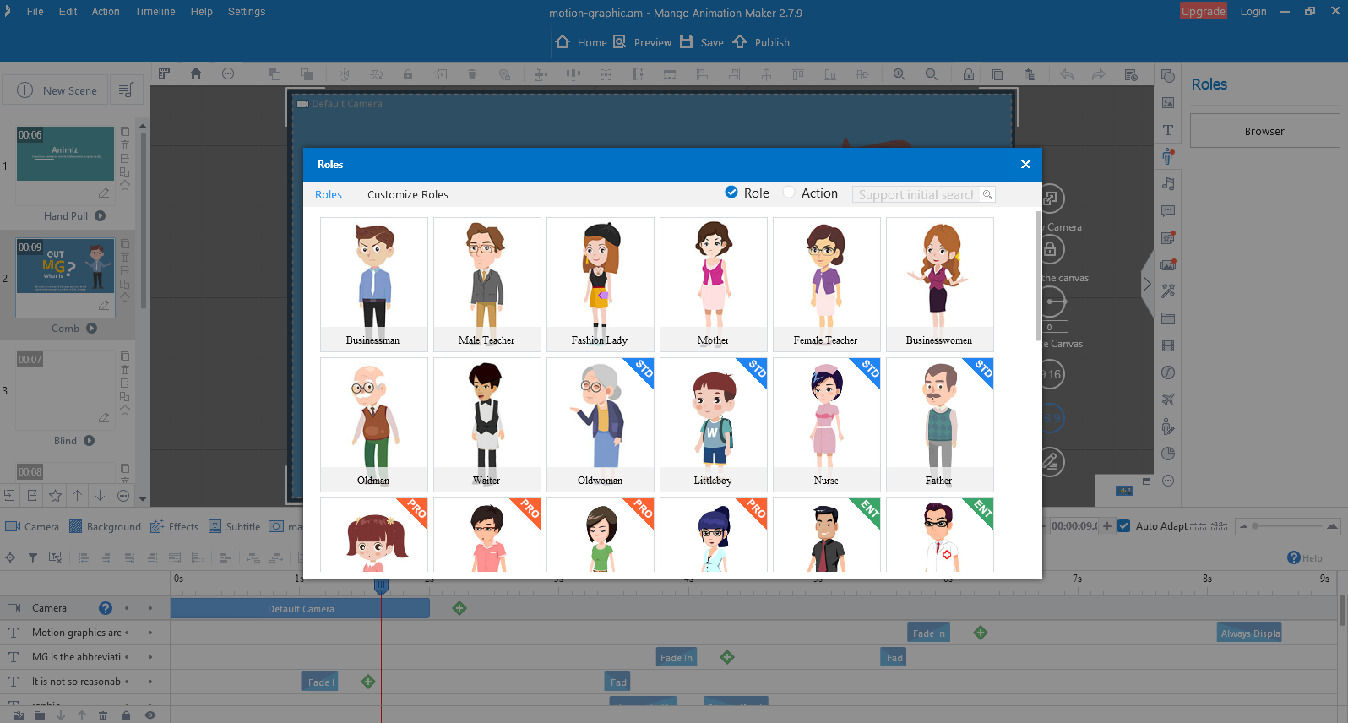Click the scene music list icon beside New Scene
This screenshot has height=723, width=1348.
(x=126, y=90)
